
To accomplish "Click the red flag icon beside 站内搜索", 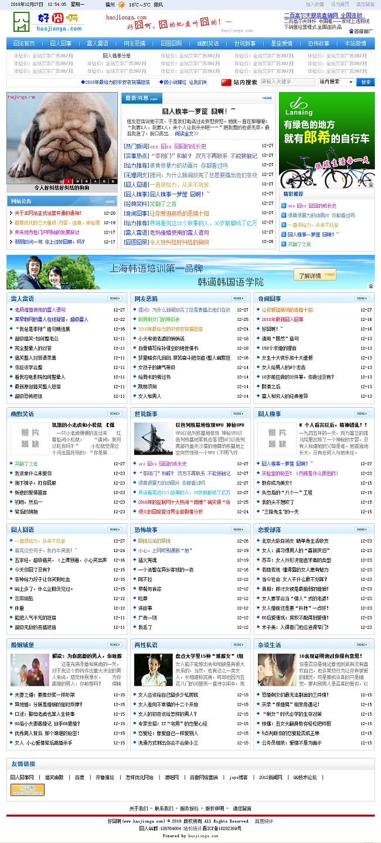I will tap(226, 82).
